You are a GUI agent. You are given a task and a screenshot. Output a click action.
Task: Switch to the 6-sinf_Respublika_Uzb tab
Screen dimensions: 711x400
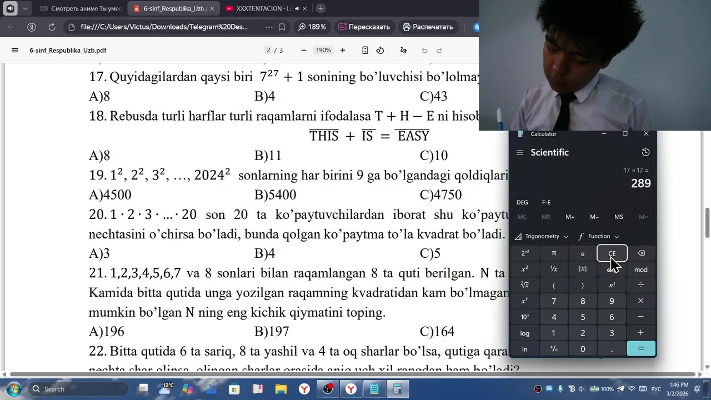pyautogui.click(x=174, y=8)
